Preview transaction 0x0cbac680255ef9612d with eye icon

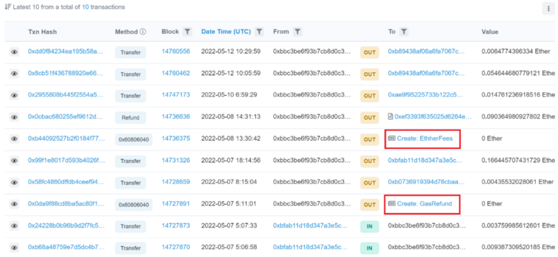coord(14,118)
